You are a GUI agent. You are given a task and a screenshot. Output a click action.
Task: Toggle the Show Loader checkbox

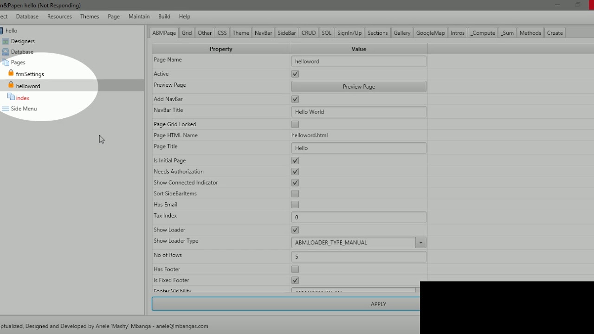pos(295,230)
